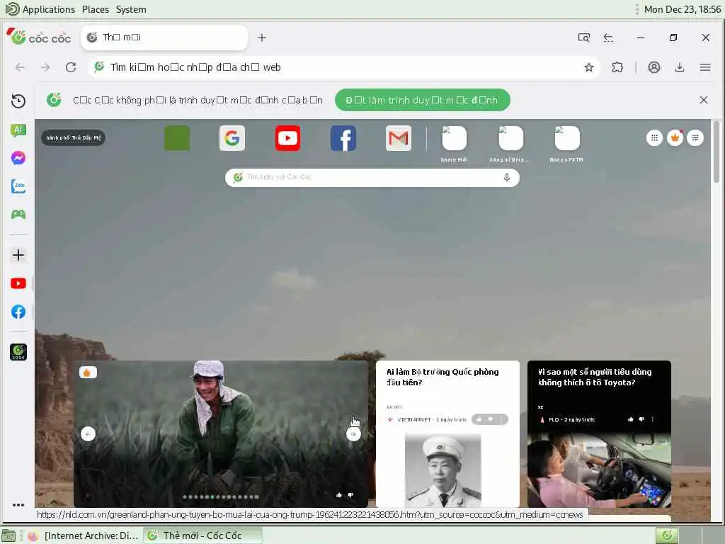Open the user profile icon
This screenshot has width=725, height=544.
653,67
